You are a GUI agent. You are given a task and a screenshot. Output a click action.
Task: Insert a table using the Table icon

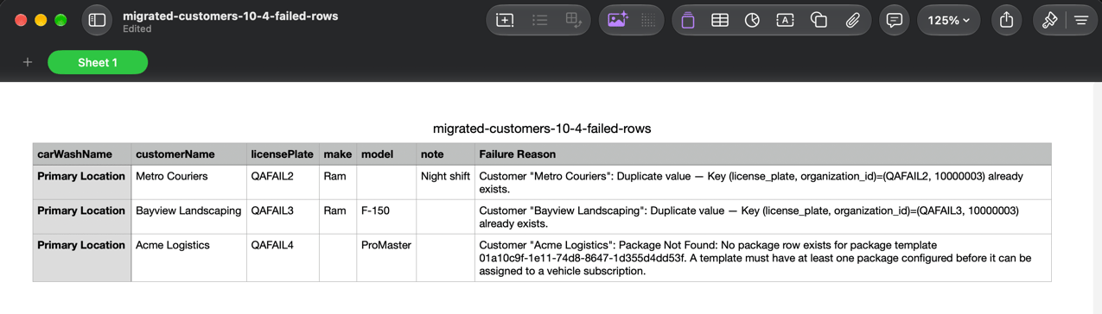click(720, 20)
